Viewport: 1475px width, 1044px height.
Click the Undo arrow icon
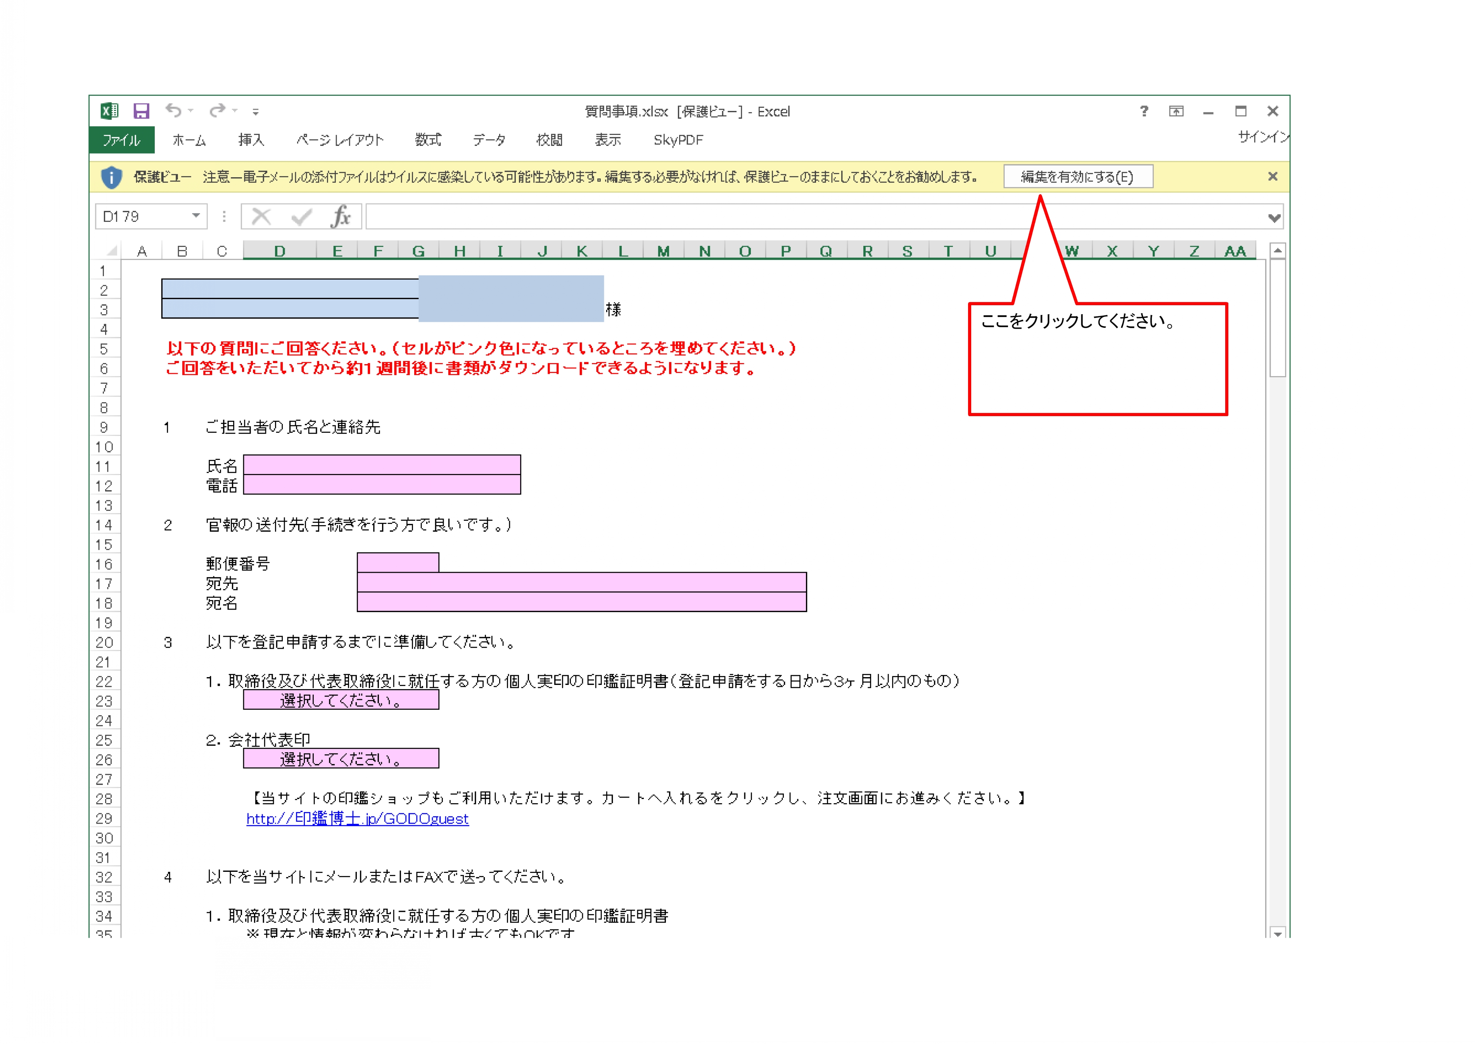(x=173, y=111)
